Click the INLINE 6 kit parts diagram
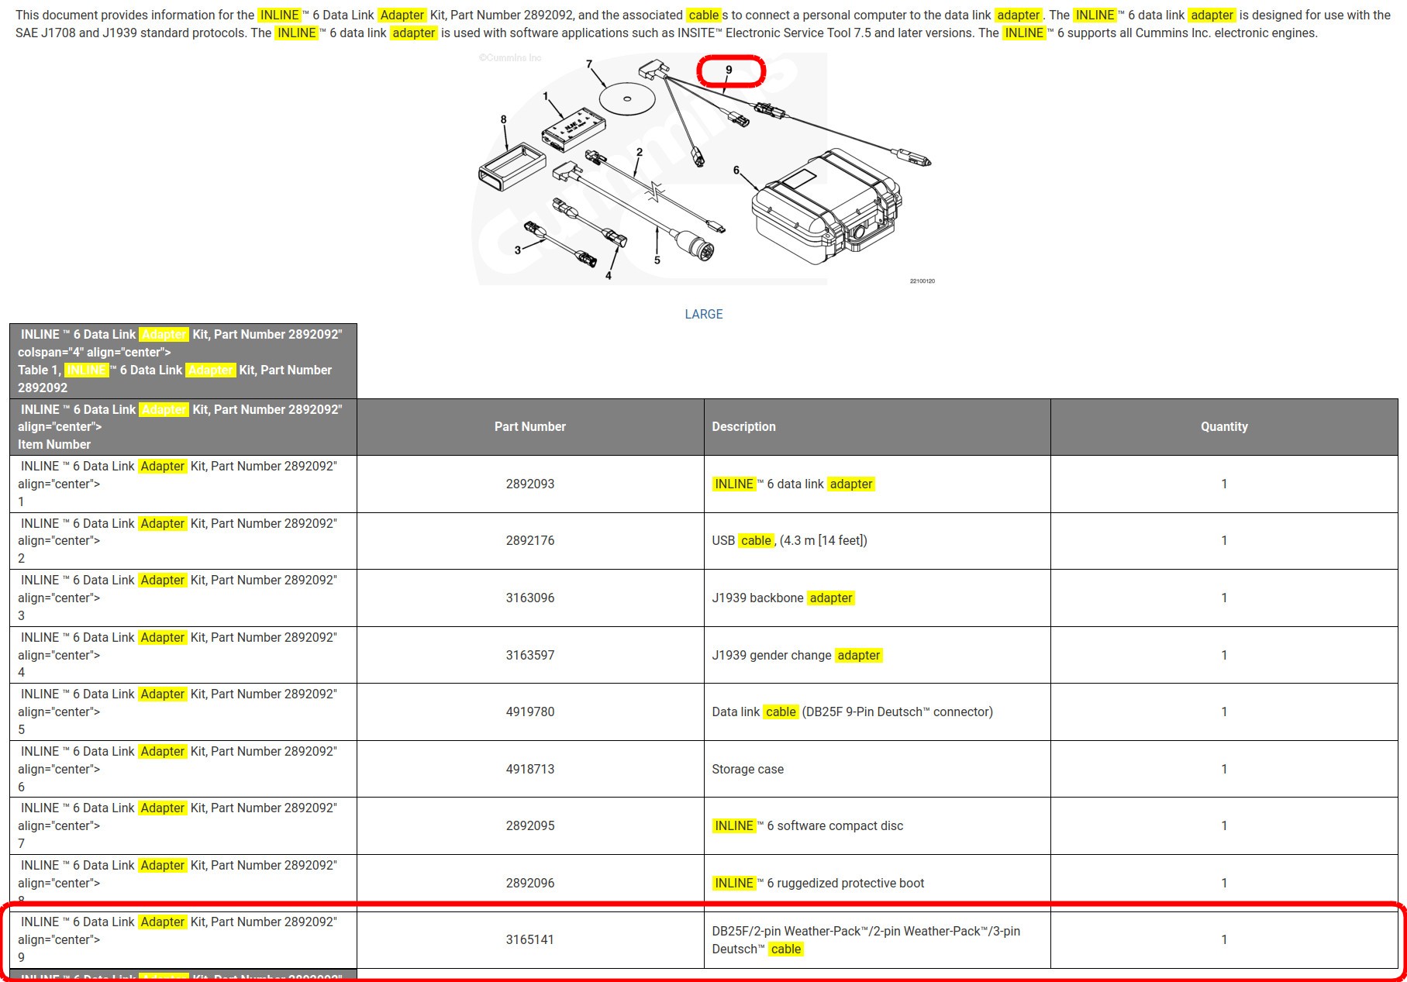The width and height of the screenshot is (1407, 982). click(705, 169)
